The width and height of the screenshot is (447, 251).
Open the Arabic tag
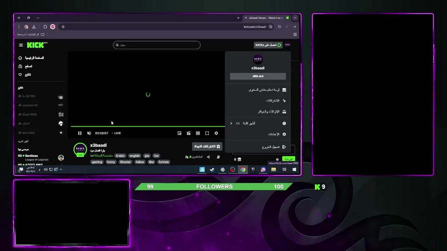(x=120, y=156)
